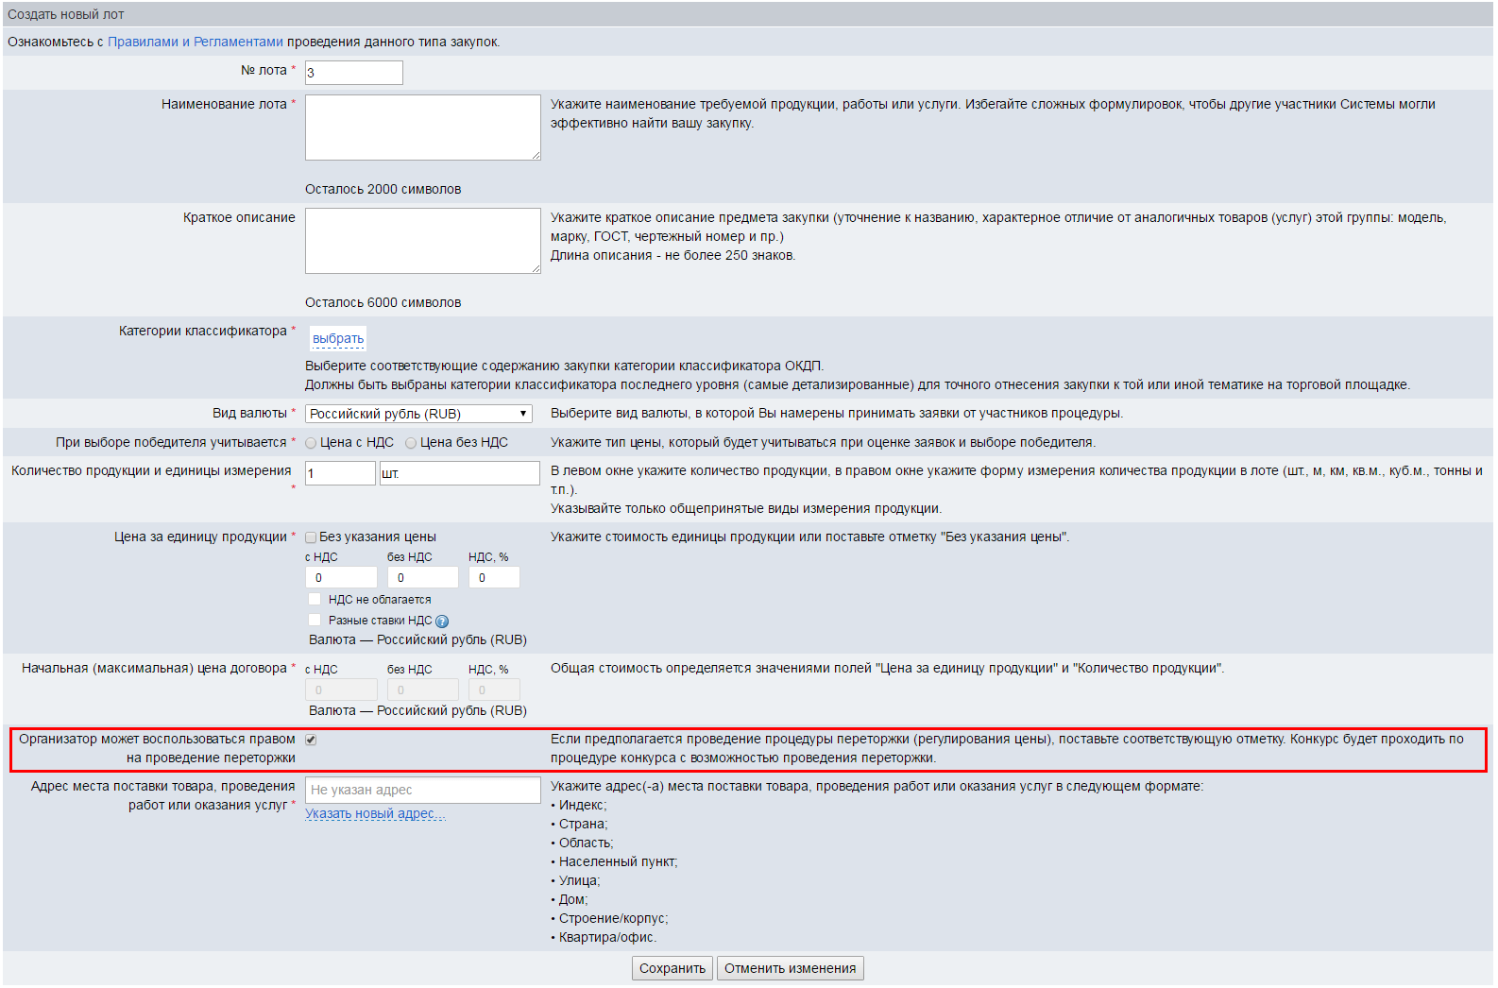This screenshot has width=1498, height=988.
Task: Toggle the Разные ставки НДС checkbox
Action: 315,621
